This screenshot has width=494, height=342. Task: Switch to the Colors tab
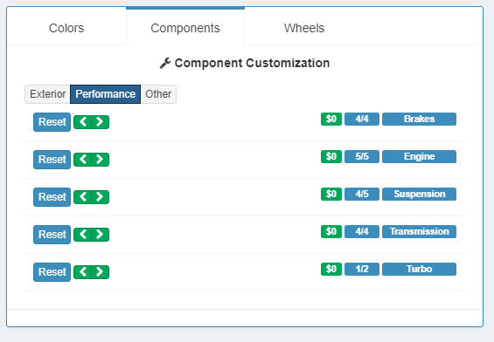click(x=66, y=28)
